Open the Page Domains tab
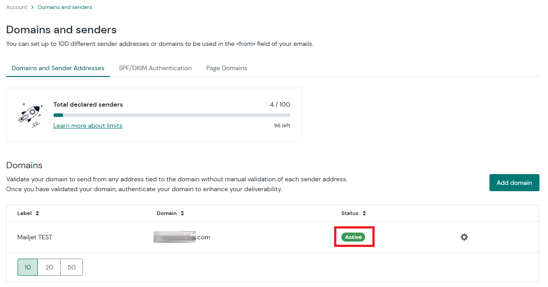 click(226, 68)
